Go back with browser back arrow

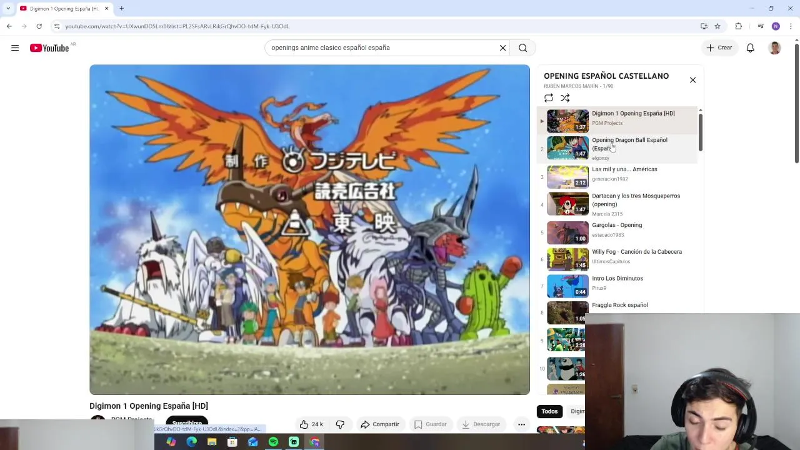point(9,26)
